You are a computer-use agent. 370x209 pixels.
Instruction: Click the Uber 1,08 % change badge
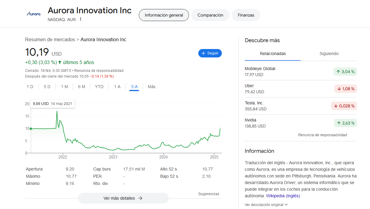point(346,89)
